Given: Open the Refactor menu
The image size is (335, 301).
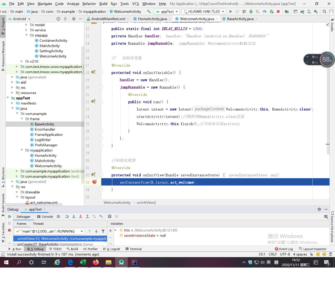Looking at the screenshot, I should click(89, 4).
